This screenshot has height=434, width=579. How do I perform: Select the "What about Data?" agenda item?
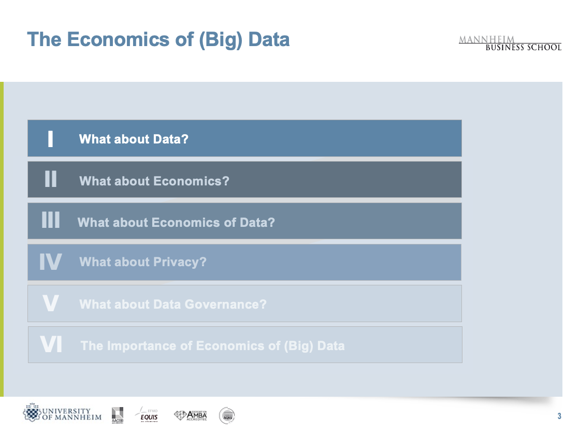point(134,139)
